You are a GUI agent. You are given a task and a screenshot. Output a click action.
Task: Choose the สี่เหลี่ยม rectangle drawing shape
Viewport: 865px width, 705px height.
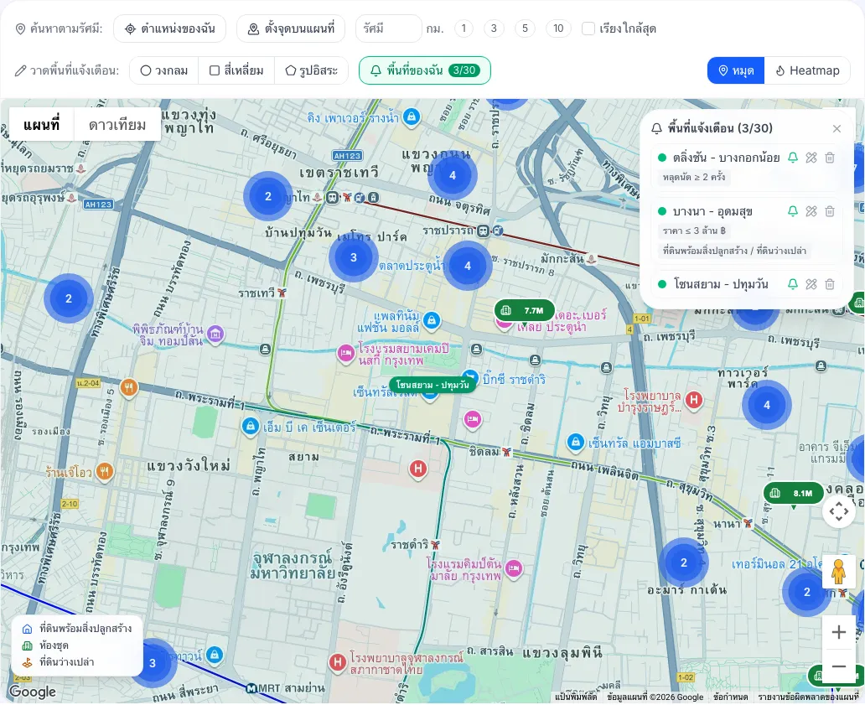click(236, 70)
